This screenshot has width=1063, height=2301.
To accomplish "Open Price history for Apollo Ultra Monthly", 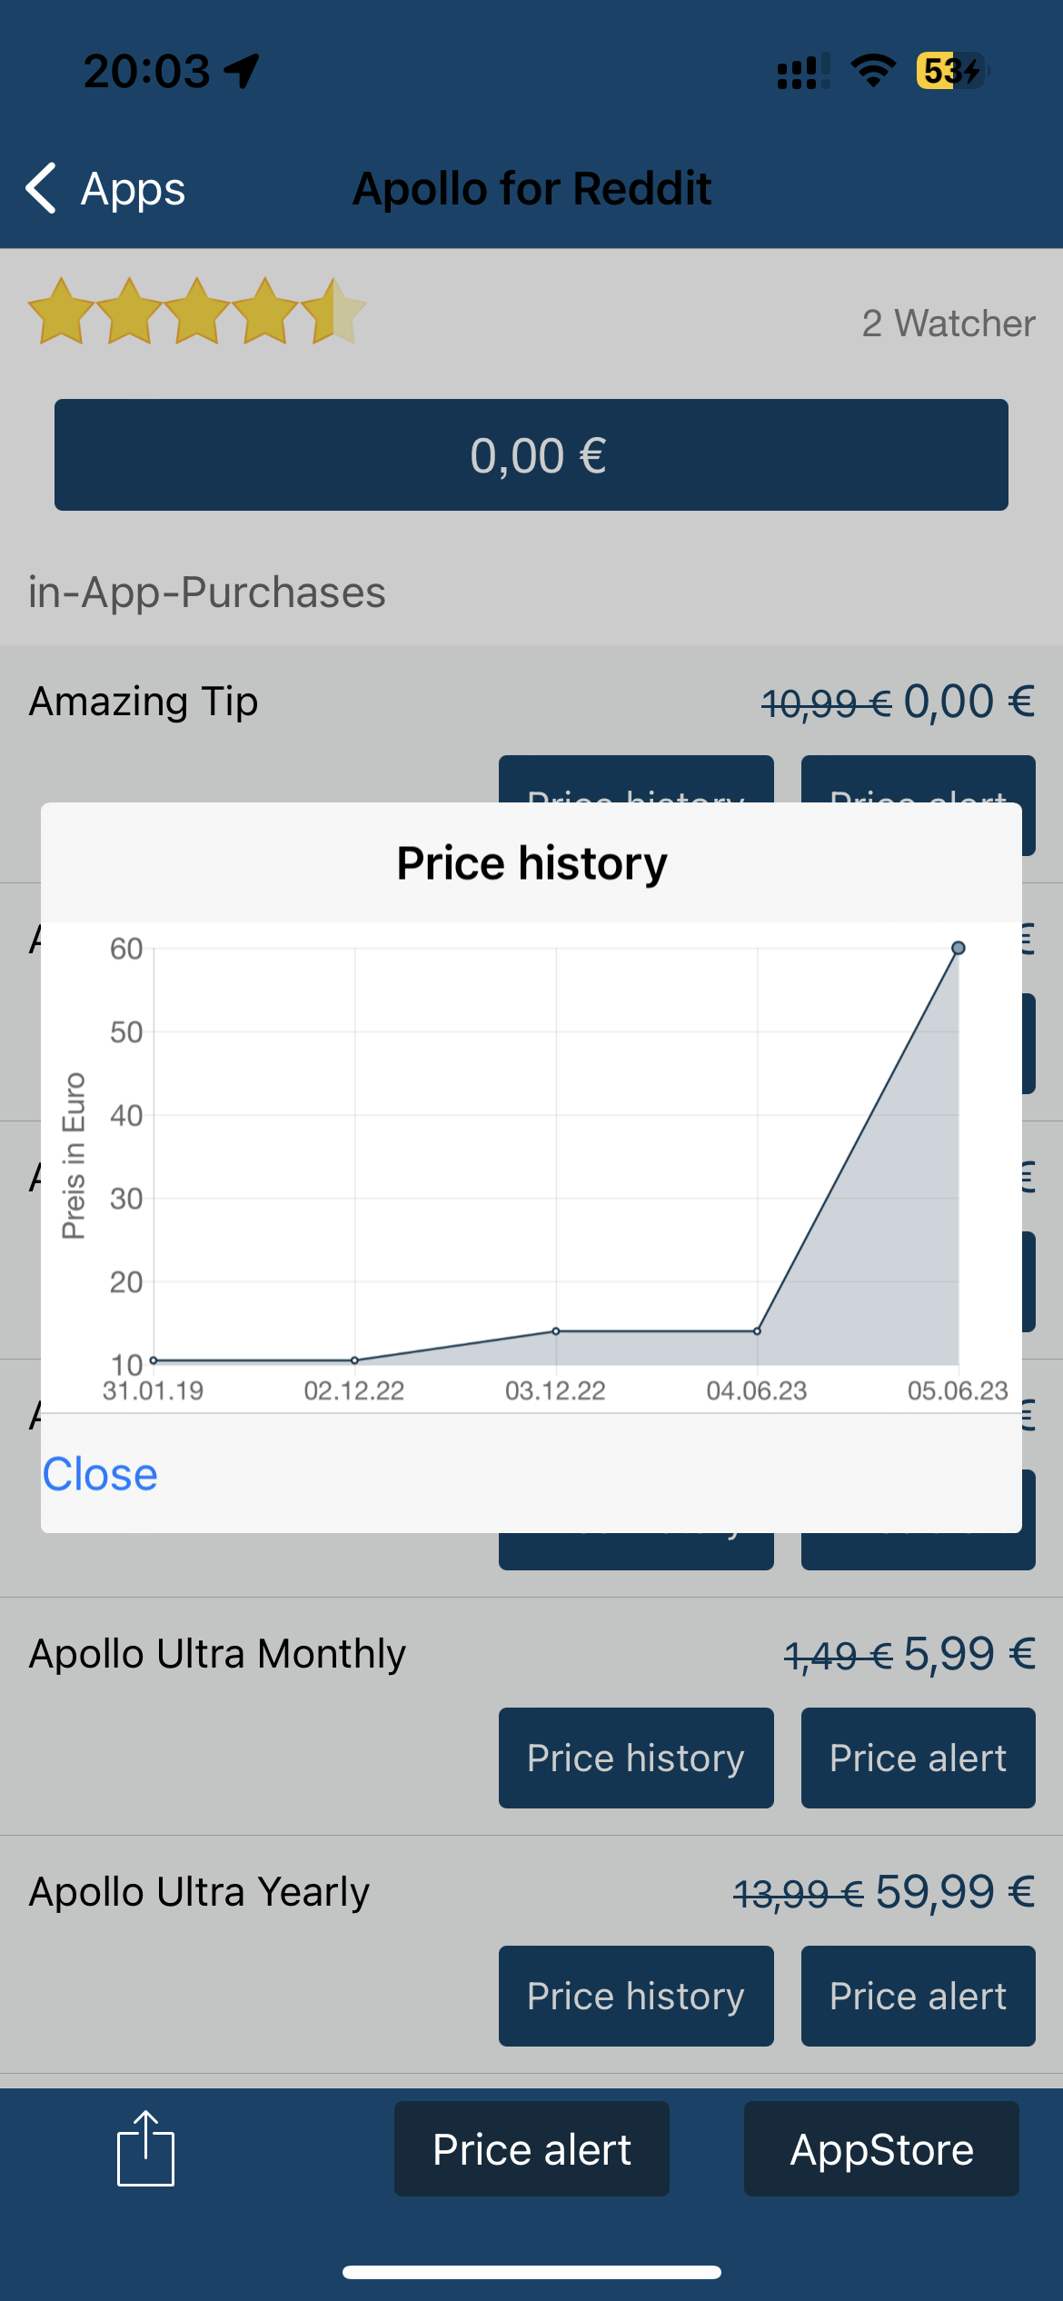I will tap(636, 1758).
